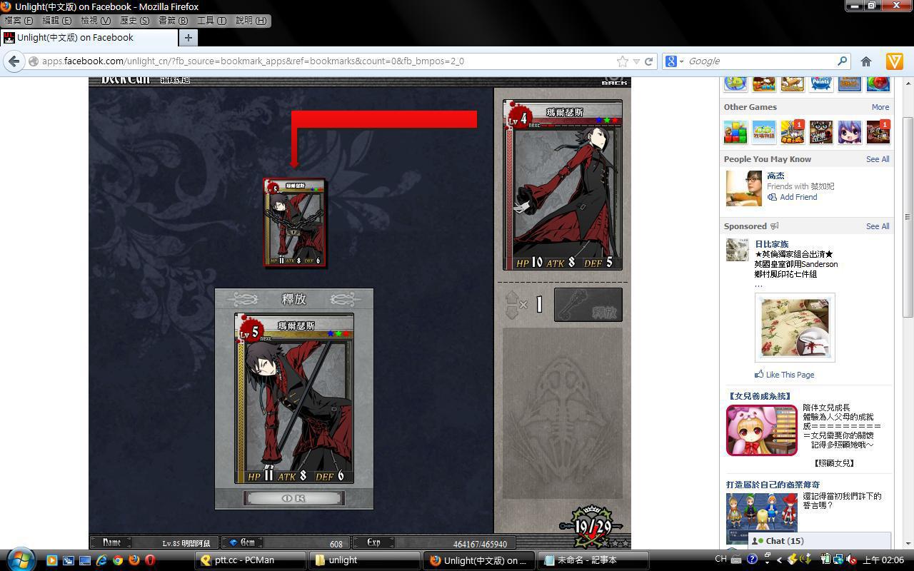
Task: Select the Lv 4 character card
Action: [x=563, y=185]
